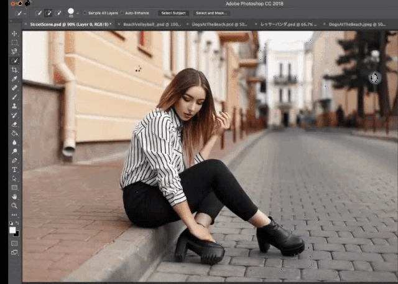Close the StreetScene.psd tab
The height and width of the screenshot is (284, 398).
(25, 24)
